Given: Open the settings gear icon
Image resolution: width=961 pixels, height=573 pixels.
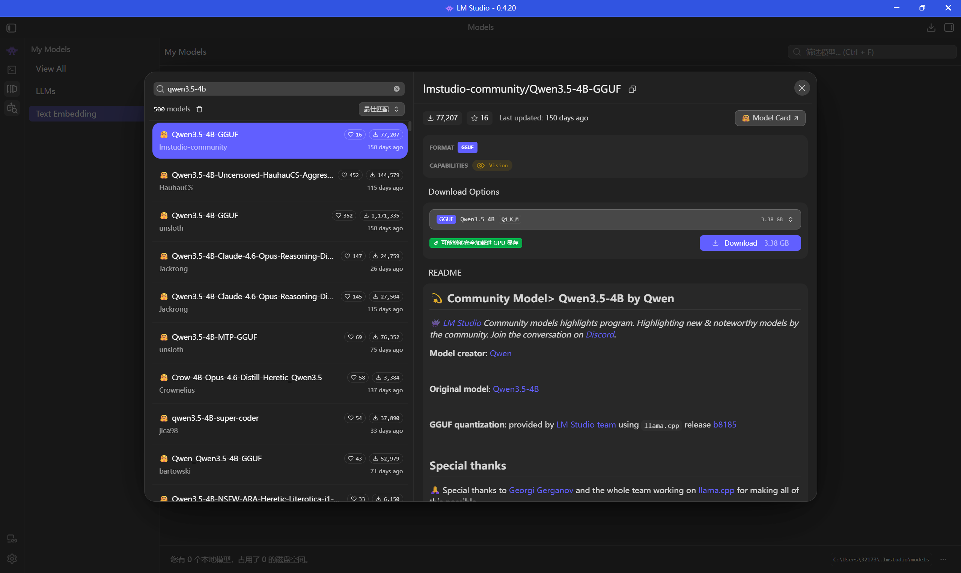Looking at the screenshot, I should [x=12, y=559].
